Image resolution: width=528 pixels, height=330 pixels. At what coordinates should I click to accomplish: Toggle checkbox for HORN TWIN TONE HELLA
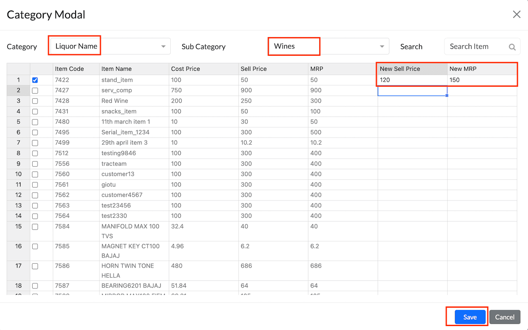click(x=35, y=266)
